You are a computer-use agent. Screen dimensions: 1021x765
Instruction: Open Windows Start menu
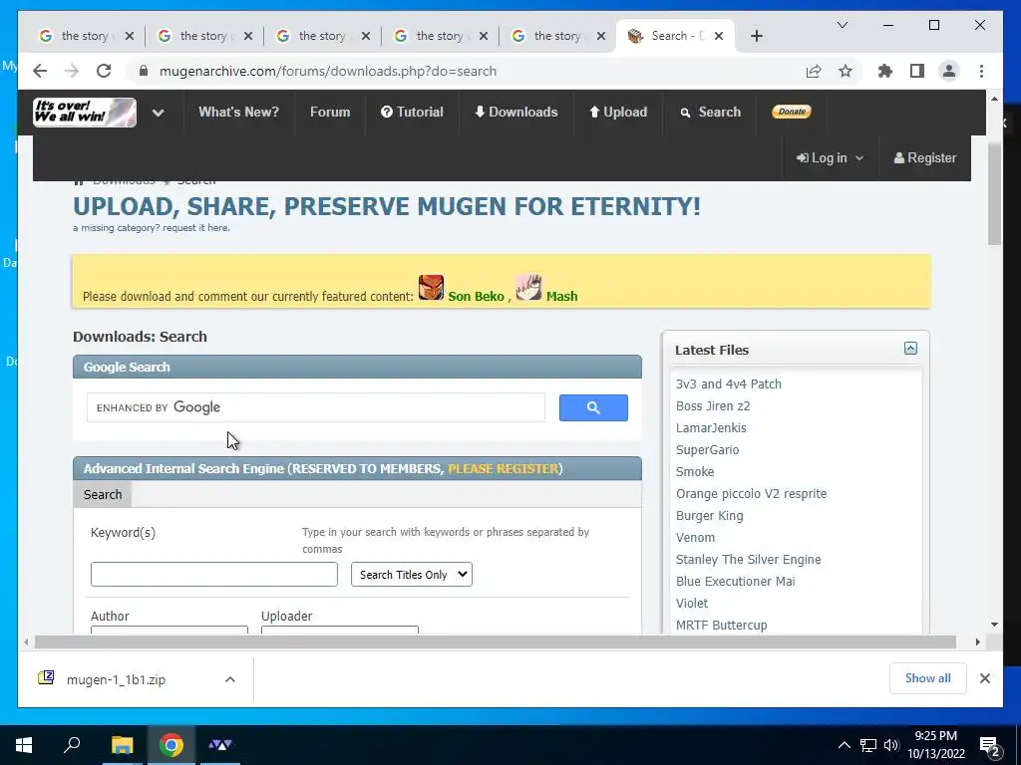pos(24,745)
